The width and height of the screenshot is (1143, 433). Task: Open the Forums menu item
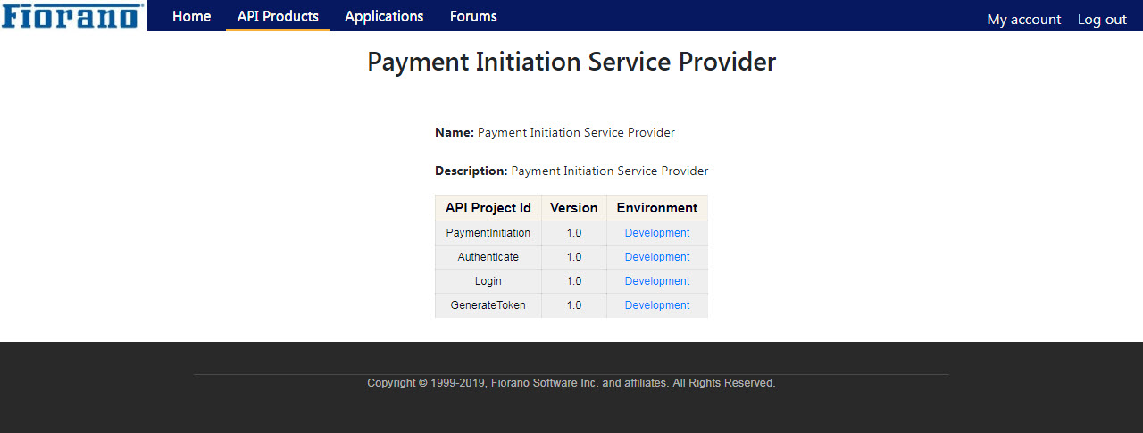(473, 16)
